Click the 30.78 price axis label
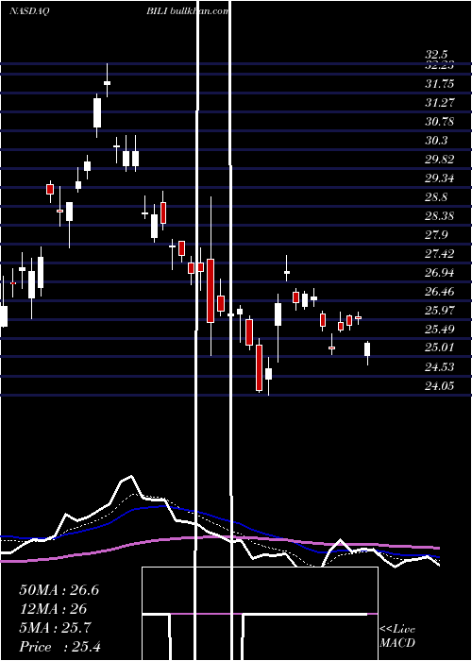The height and width of the screenshot is (661, 472). (440, 122)
